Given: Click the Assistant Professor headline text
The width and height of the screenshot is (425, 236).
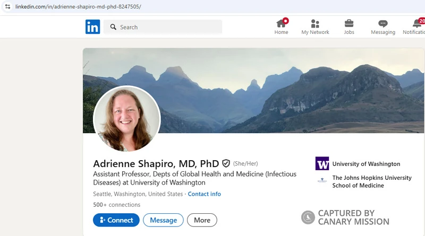Looking at the screenshot, I should [194, 178].
